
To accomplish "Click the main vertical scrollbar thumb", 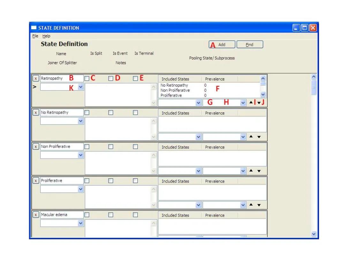I will point(314,87).
